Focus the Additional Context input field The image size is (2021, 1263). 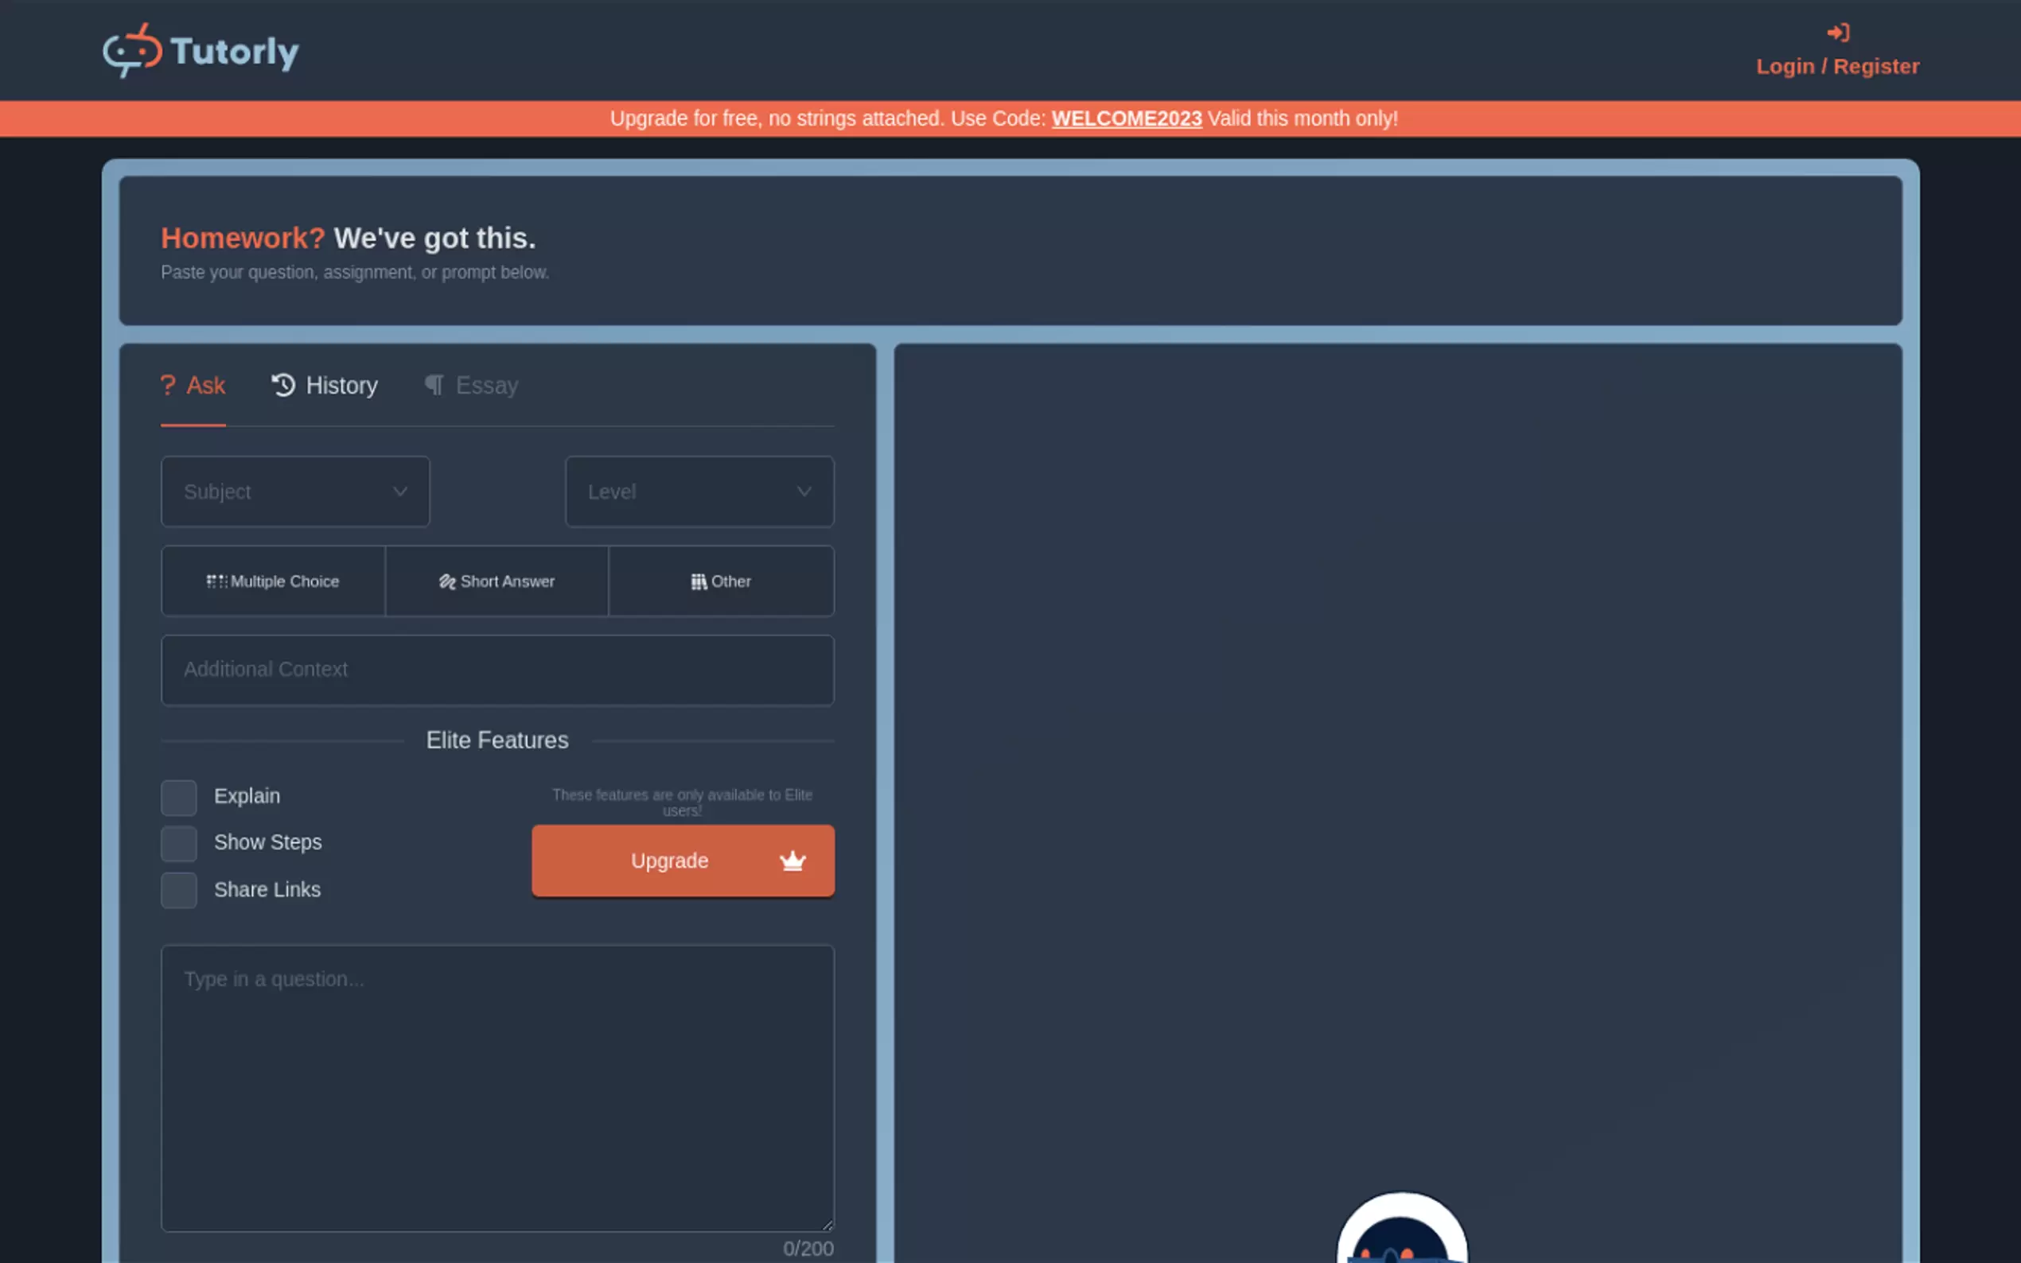point(497,670)
